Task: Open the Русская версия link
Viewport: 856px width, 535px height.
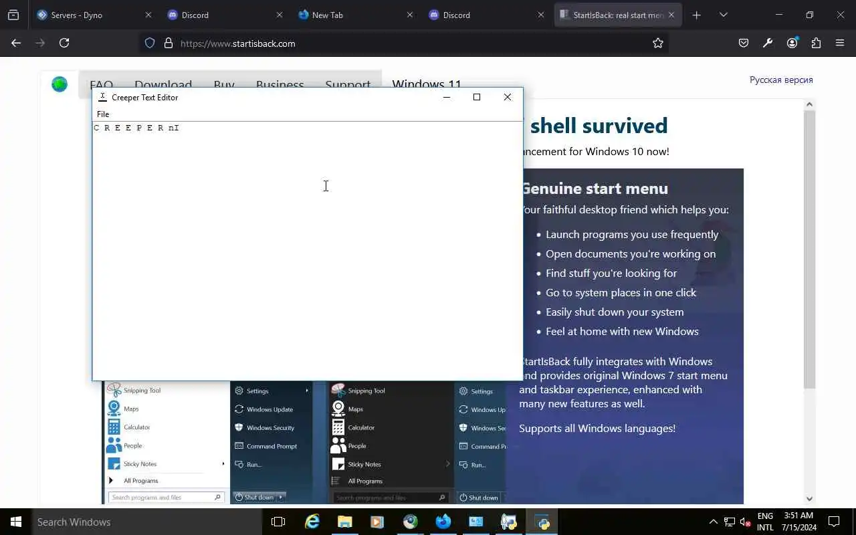Action: 781,80
